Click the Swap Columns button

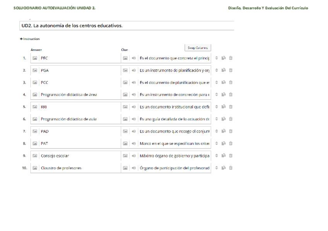click(198, 48)
